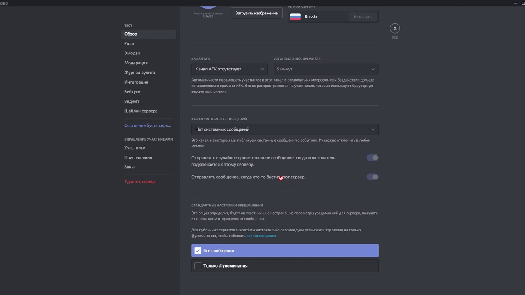Go to "Журнал аудита" in the sidebar
The image size is (525, 295).
[x=139, y=73]
